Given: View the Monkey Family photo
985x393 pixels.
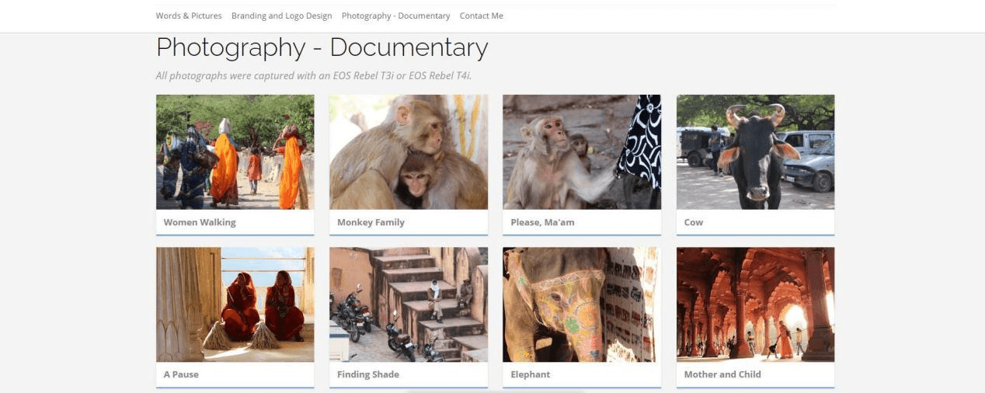Looking at the screenshot, I should click(x=409, y=151).
